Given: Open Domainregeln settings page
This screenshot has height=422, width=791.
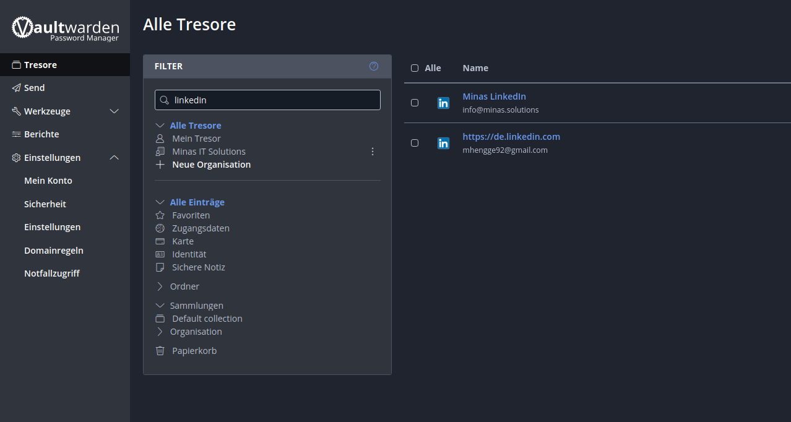Looking at the screenshot, I should pos(54,251).
